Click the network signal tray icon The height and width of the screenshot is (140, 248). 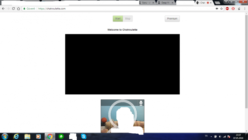[224, 136]
